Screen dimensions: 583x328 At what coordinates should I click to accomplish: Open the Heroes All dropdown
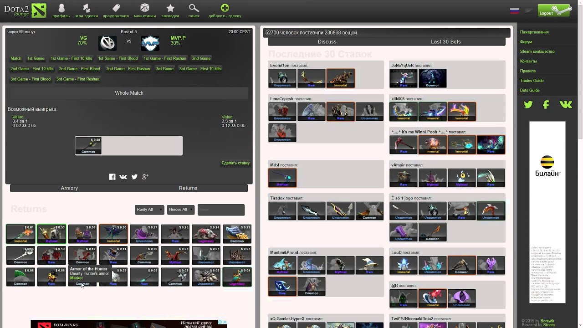[181, 210]
